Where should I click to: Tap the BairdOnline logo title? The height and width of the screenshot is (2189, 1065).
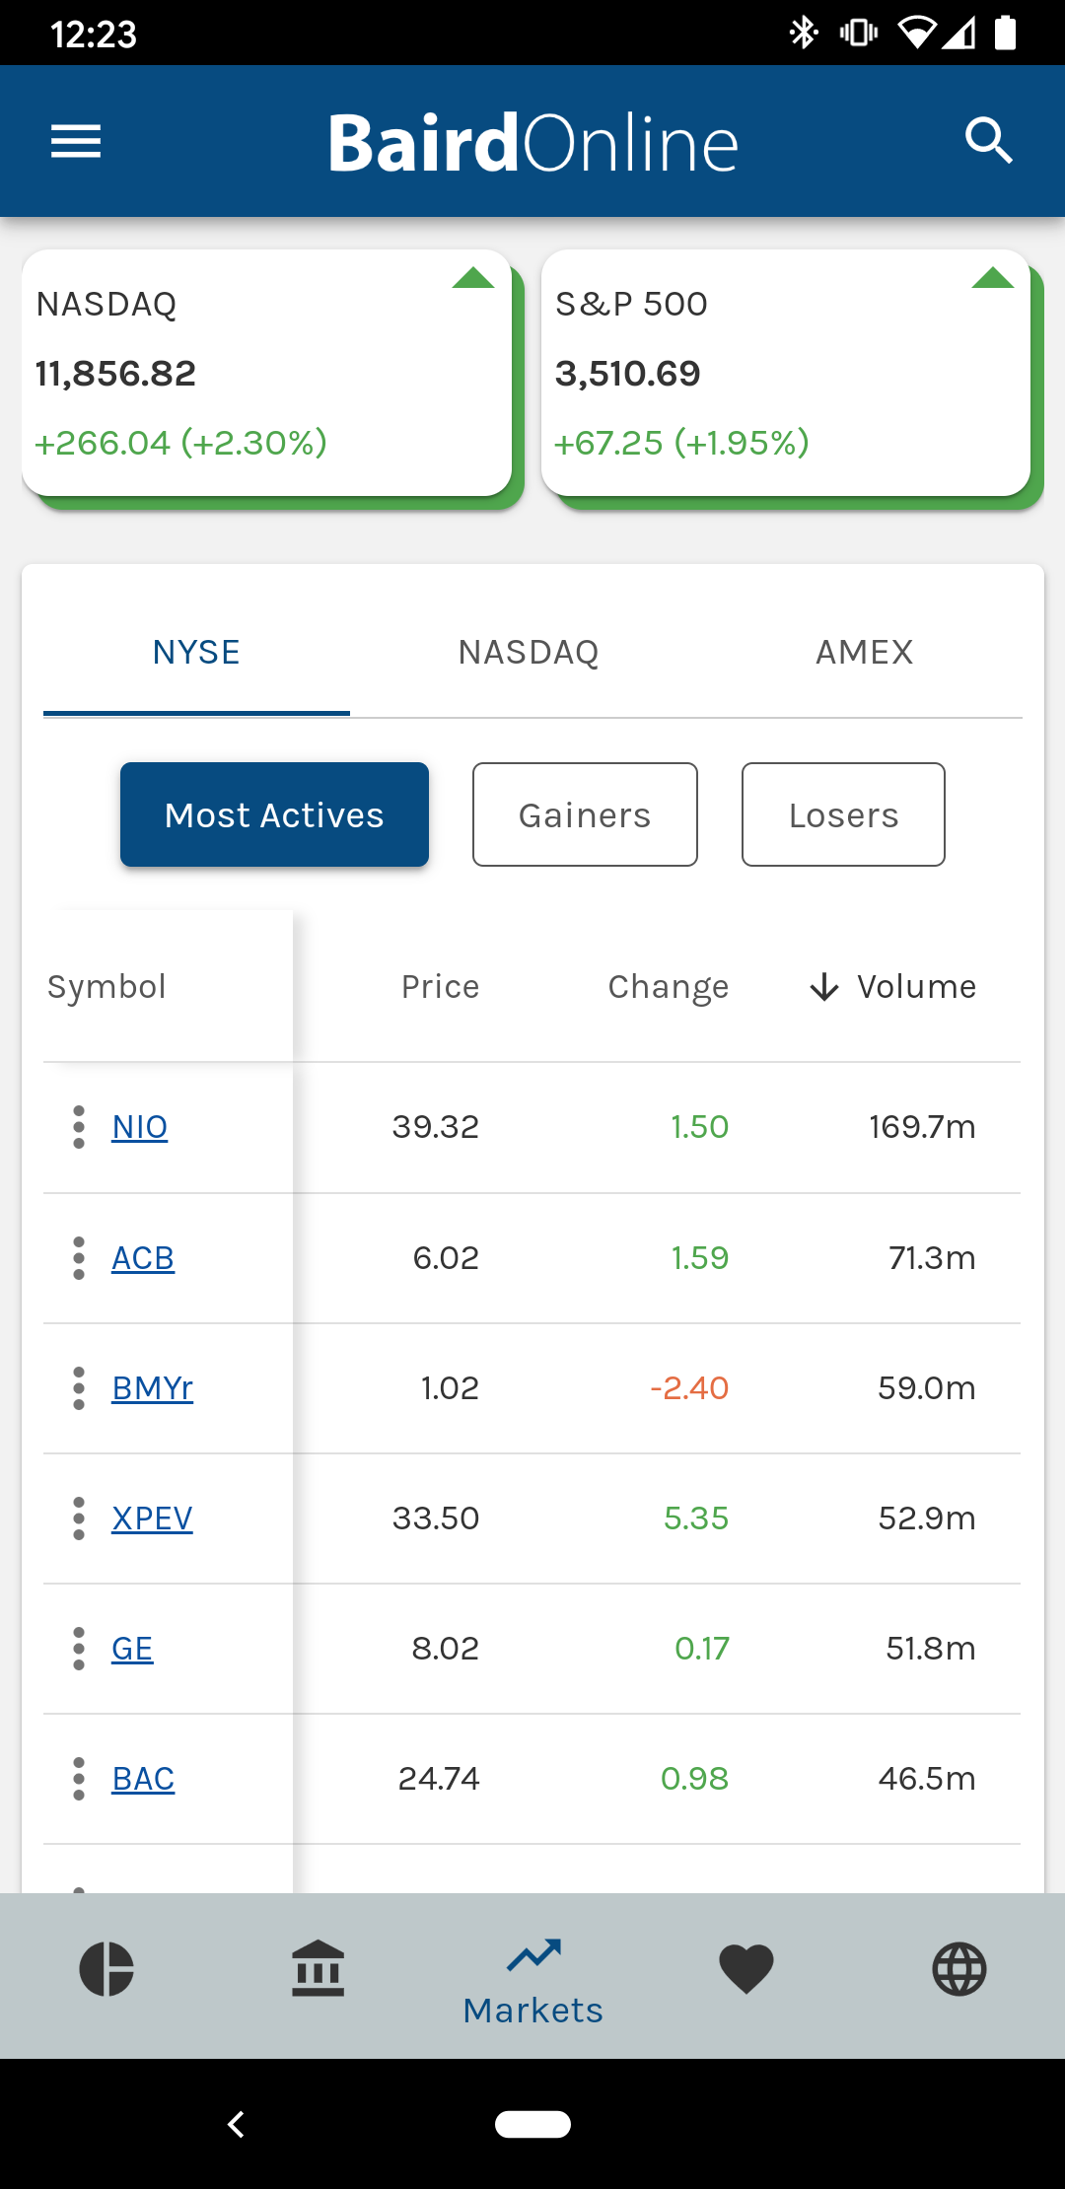tap(533, 143)
